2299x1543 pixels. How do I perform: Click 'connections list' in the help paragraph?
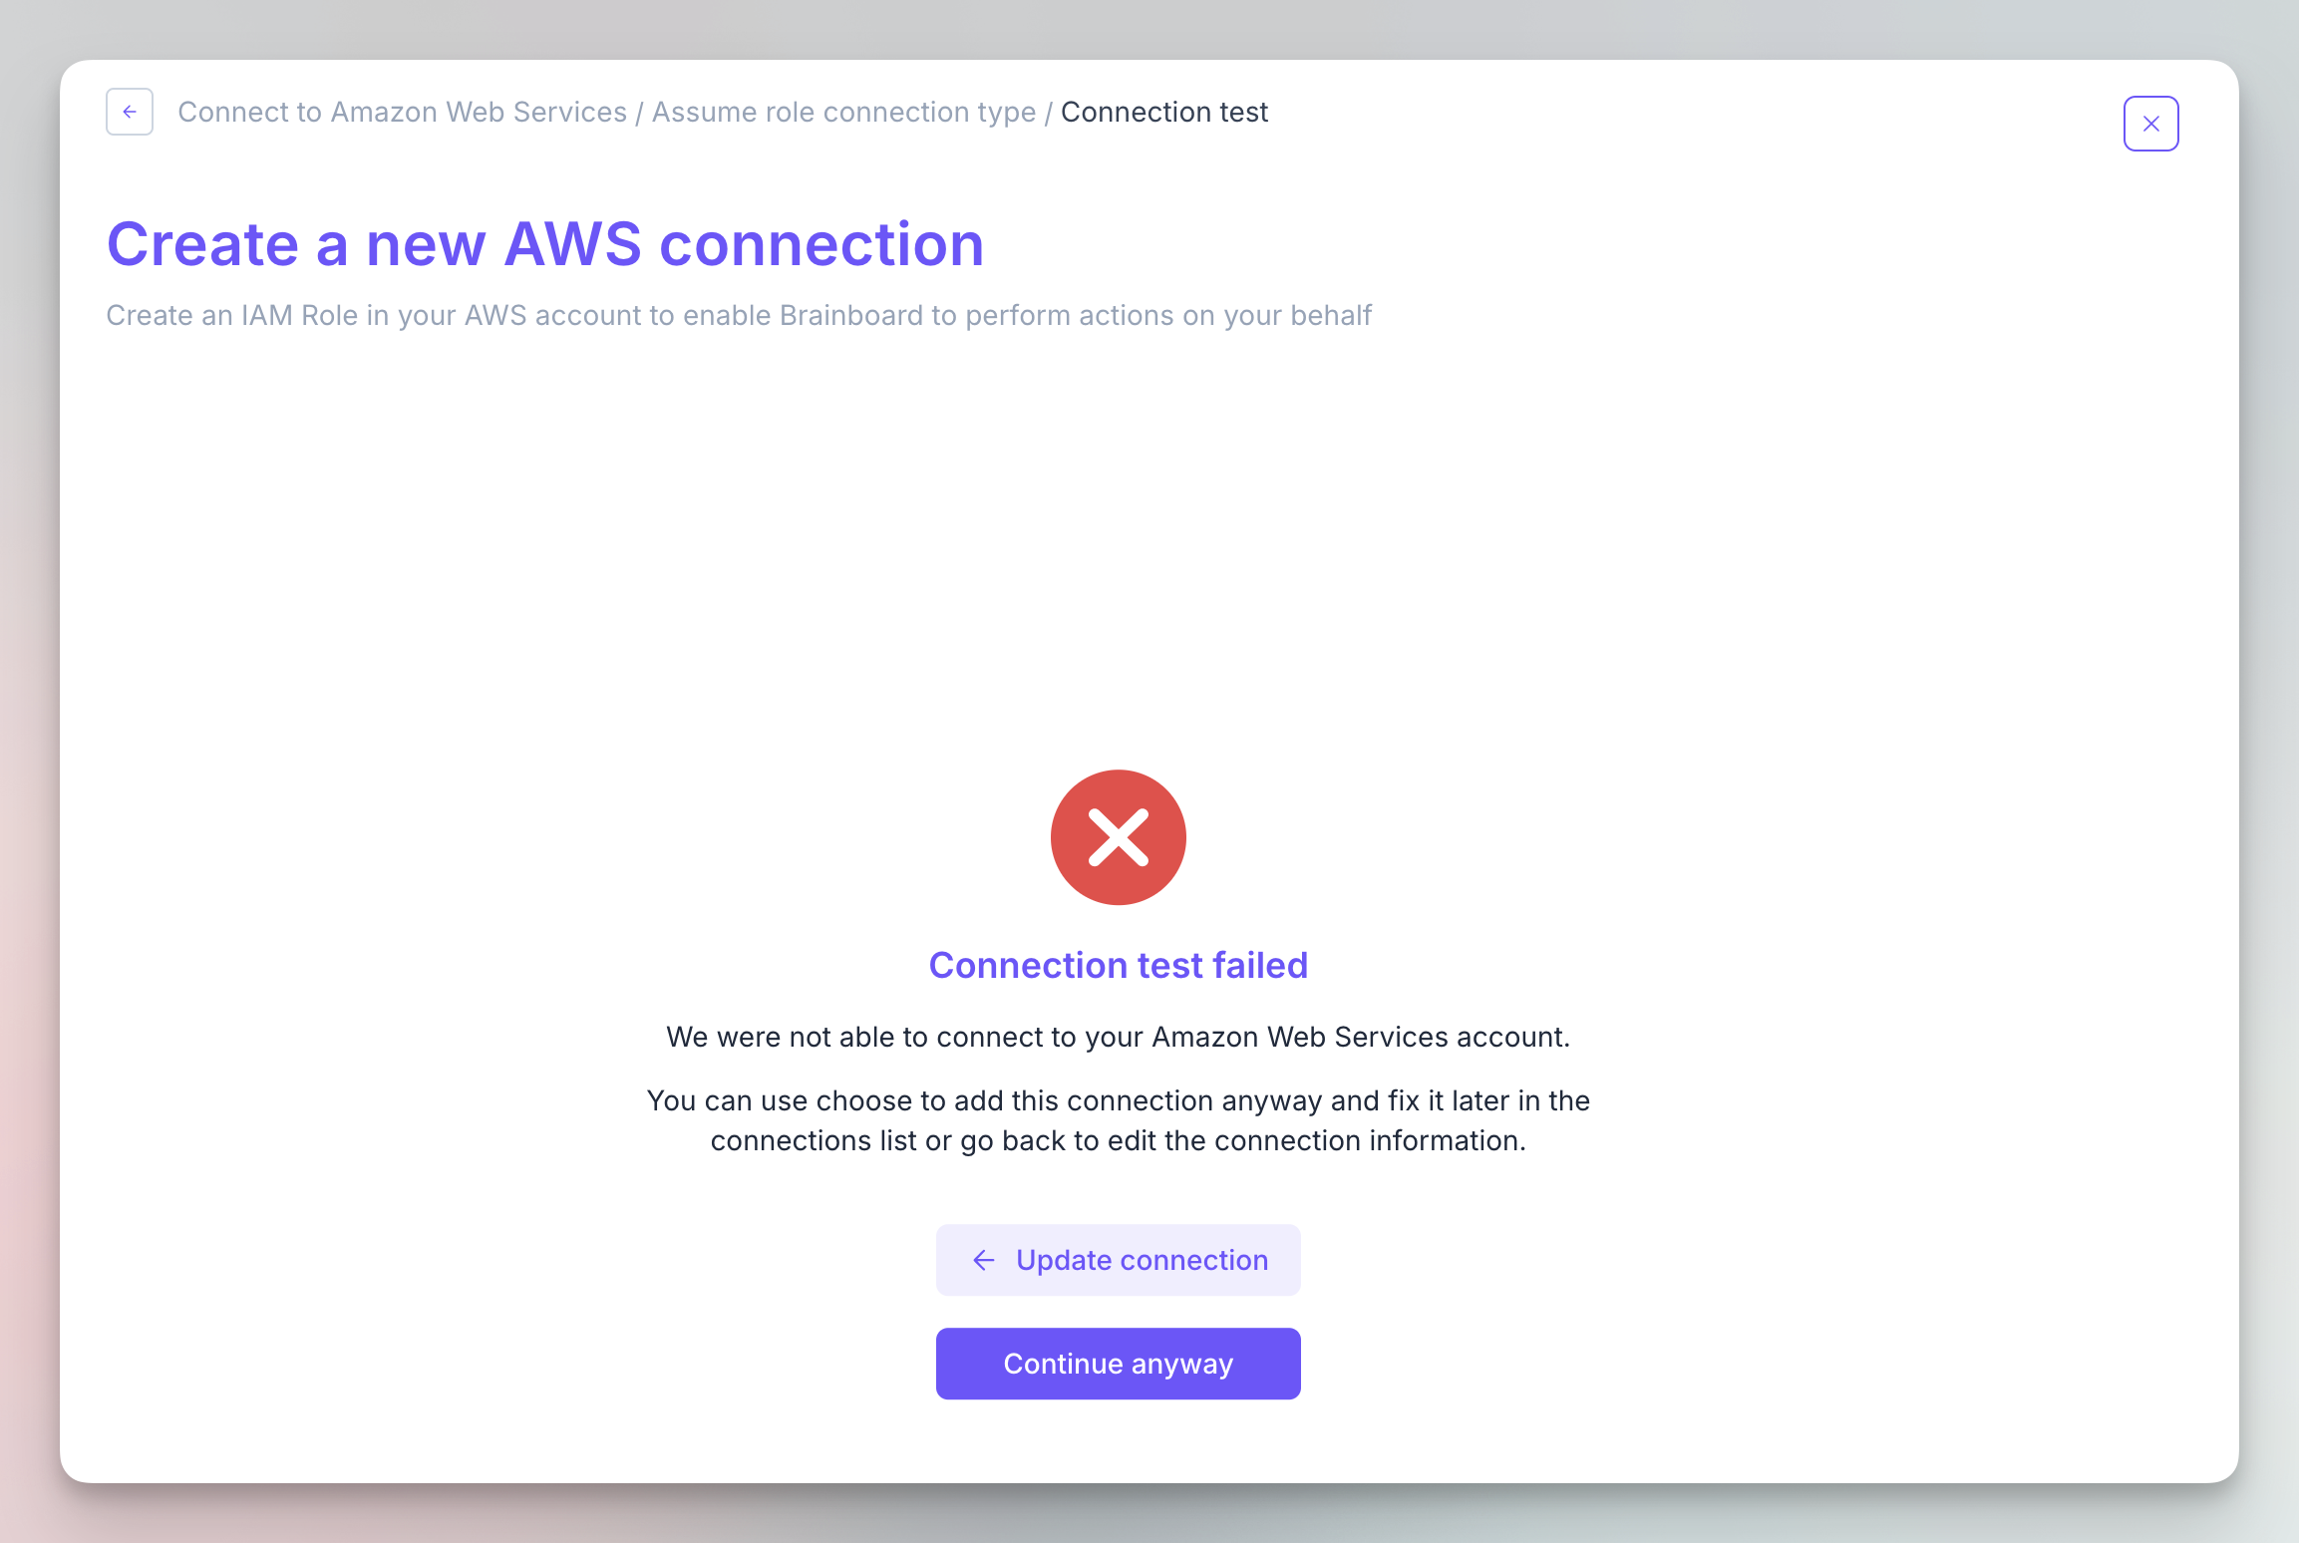814,1140
